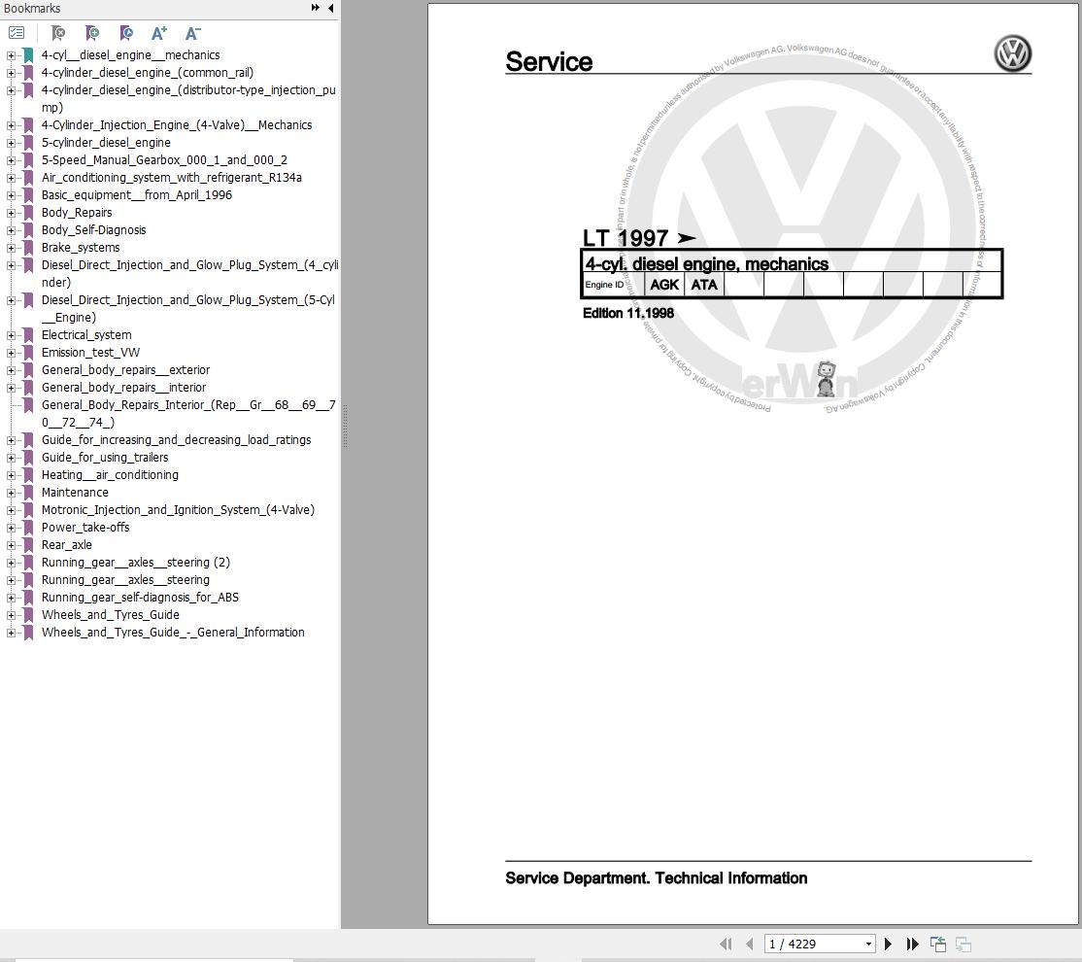The width and height of the screenshot is (1082, 962).
Task: Click the previous view icon
Action: [938, 944]
